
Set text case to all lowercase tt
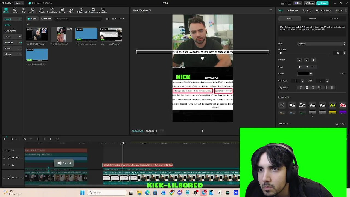click(307, 67)
